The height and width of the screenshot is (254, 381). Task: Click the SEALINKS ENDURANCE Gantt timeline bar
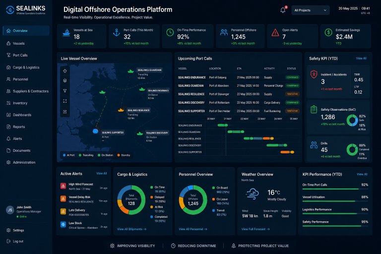pos(223,125)
